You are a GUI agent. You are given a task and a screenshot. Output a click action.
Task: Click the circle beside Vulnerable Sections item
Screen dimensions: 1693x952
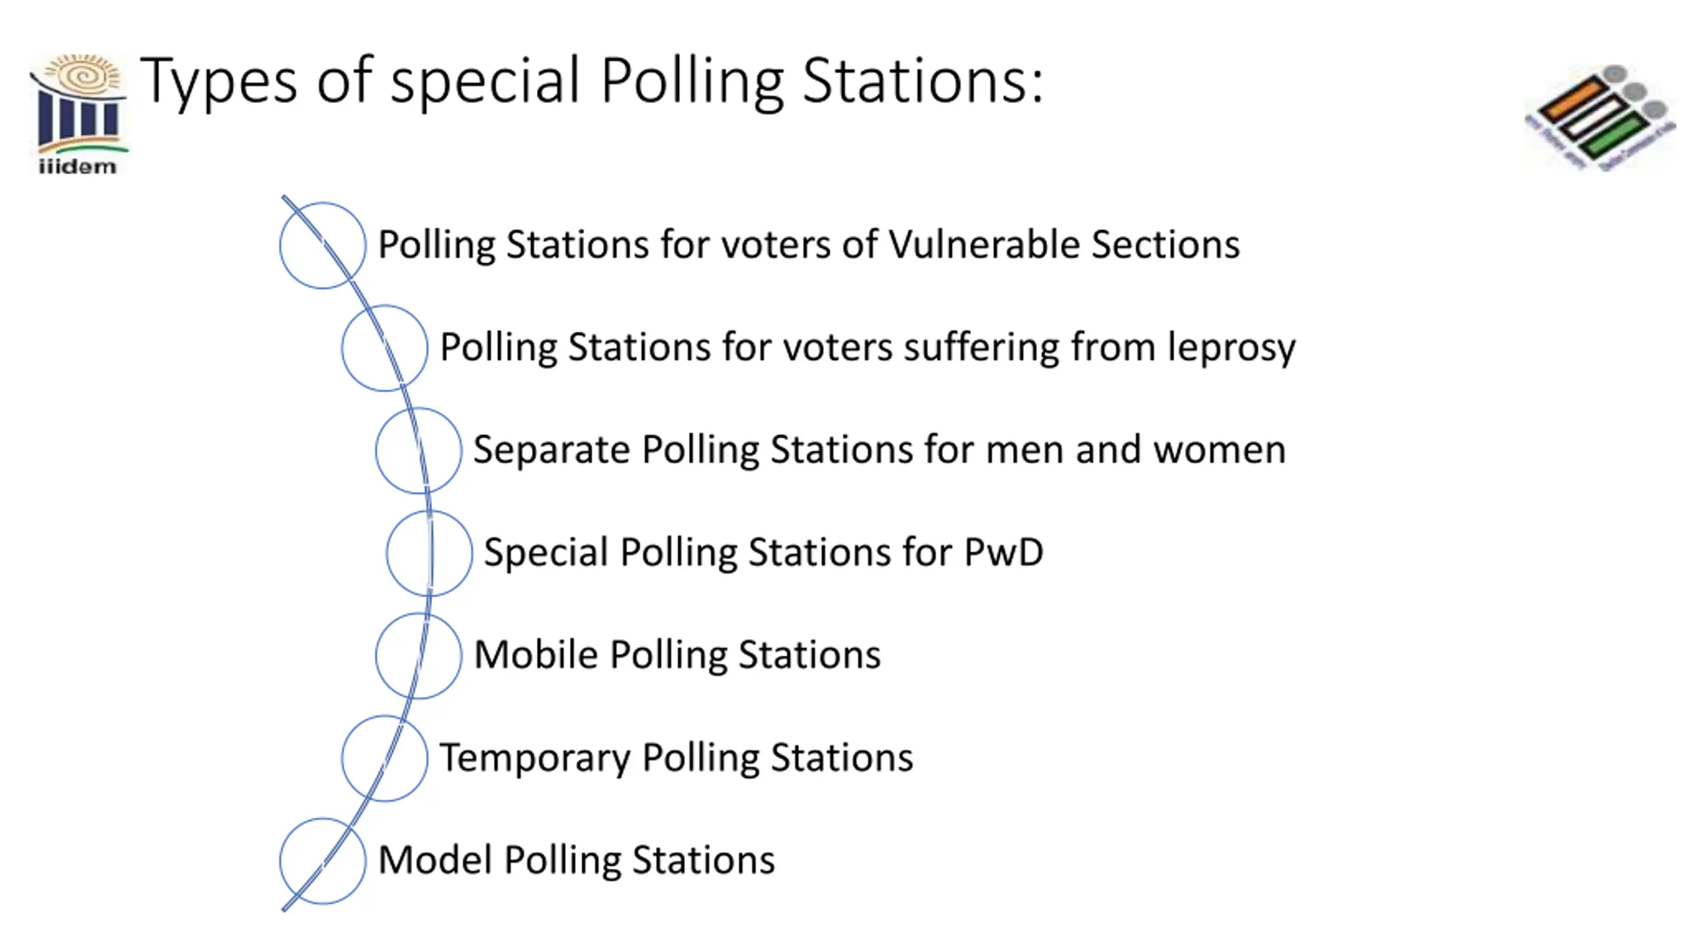[x=322, y=245]
